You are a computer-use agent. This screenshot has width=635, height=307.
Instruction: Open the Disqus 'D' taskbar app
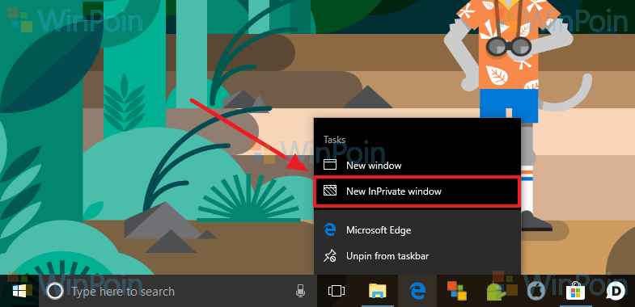615,291
